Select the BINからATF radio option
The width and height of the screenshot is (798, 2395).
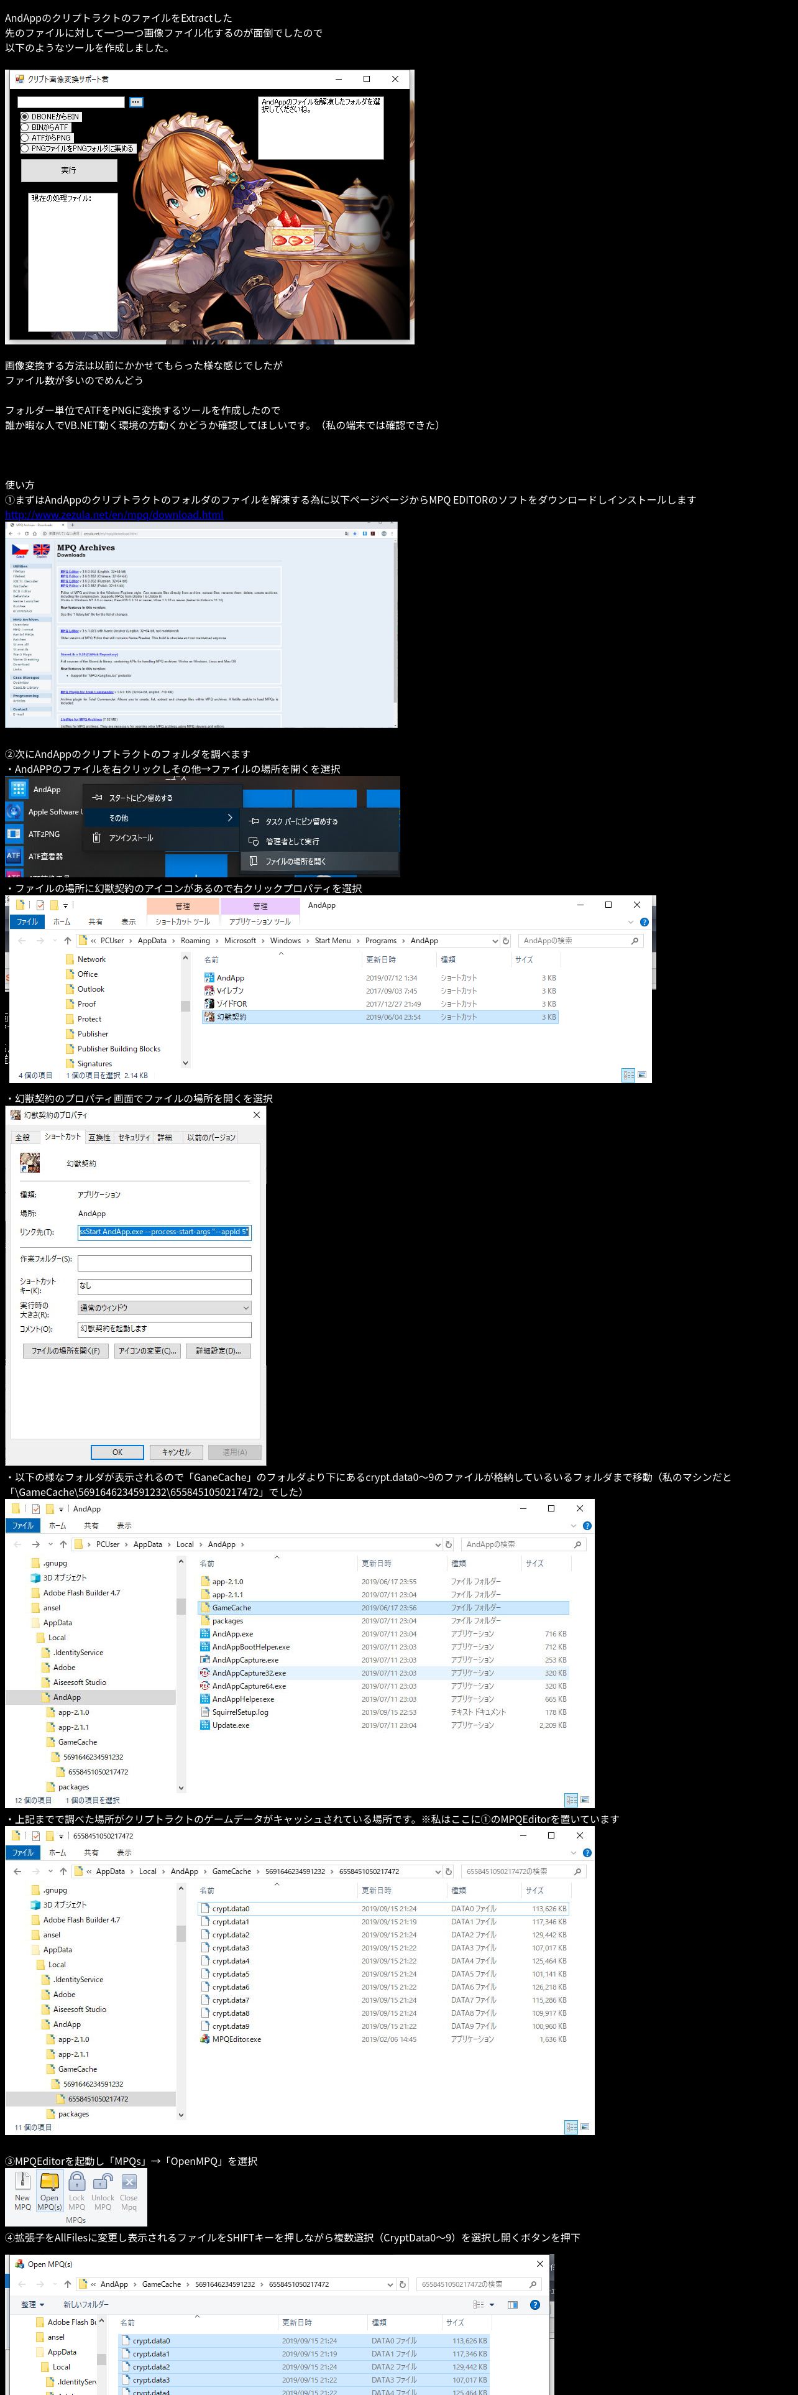45,127
